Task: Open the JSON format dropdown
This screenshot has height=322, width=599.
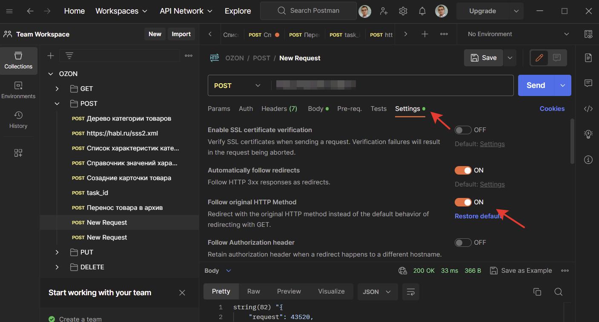Action: click(377, 292)
